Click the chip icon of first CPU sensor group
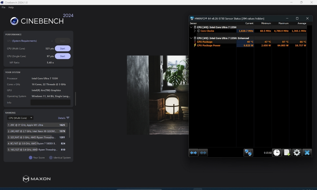 tap(195, 27)
